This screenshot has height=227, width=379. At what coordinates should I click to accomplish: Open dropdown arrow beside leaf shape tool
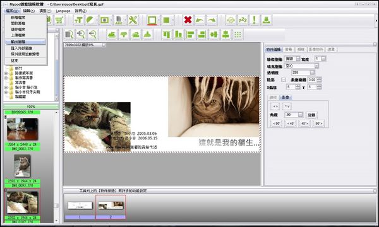97,20
